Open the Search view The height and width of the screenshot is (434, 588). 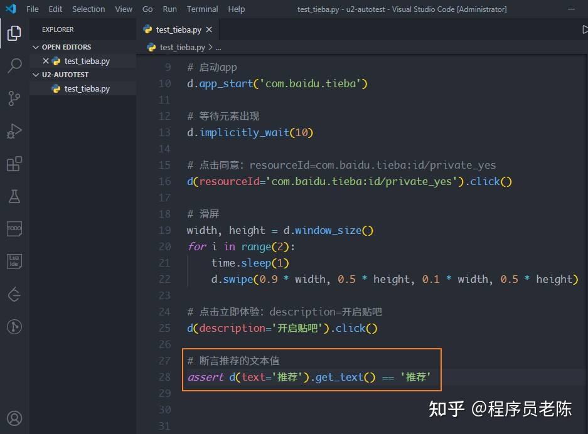pos(14,65)
